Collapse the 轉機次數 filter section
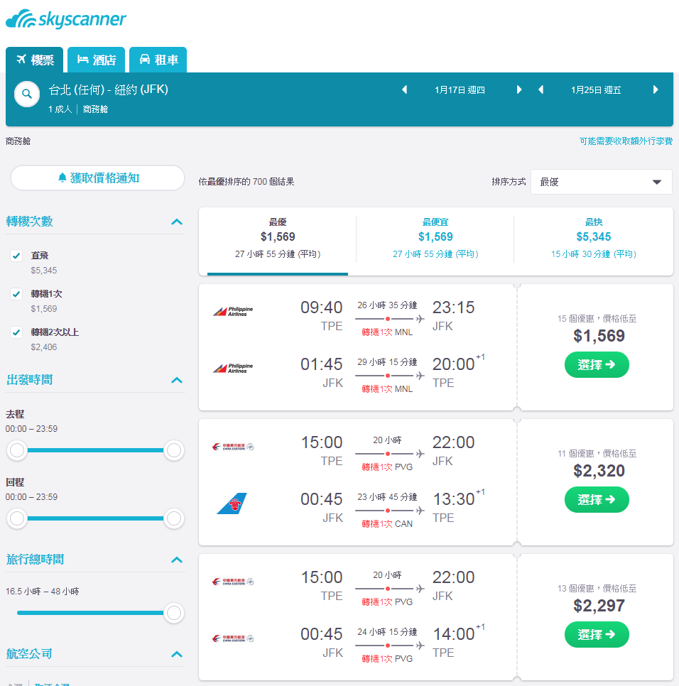The width and height of the screenshot is (679, 686). (x=177, y=222)
